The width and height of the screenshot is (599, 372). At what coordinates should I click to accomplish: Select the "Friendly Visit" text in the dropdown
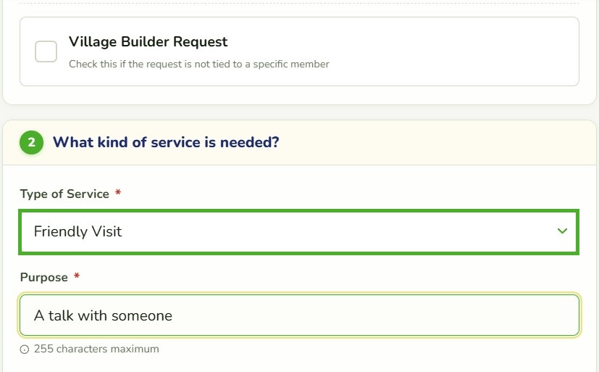pyautogui.click(x=78, y=232)
